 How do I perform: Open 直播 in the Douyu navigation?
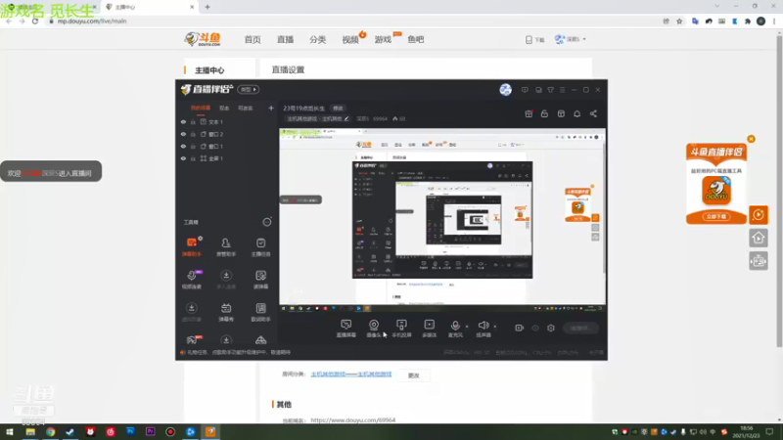click(285, 39)
